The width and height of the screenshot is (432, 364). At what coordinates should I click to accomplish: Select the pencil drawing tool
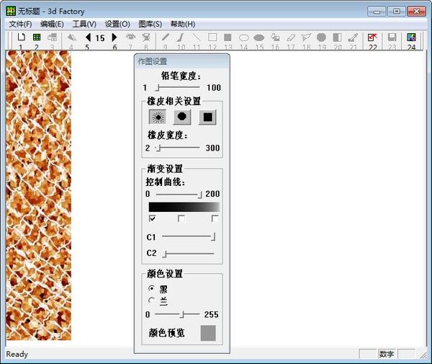pos(166,37)
